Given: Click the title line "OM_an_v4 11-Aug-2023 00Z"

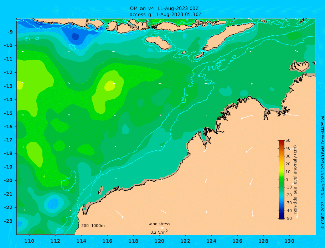Looking at the screenshot, I should 164,9.
